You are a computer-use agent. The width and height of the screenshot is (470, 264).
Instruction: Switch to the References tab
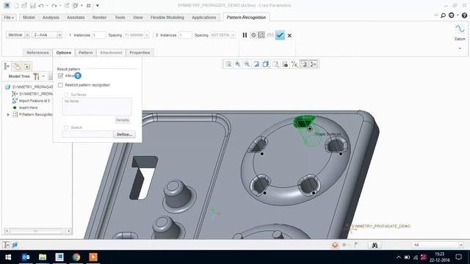(x=37, y=53)
